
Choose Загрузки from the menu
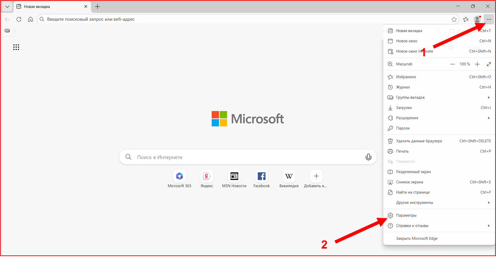tap(403, 108)
